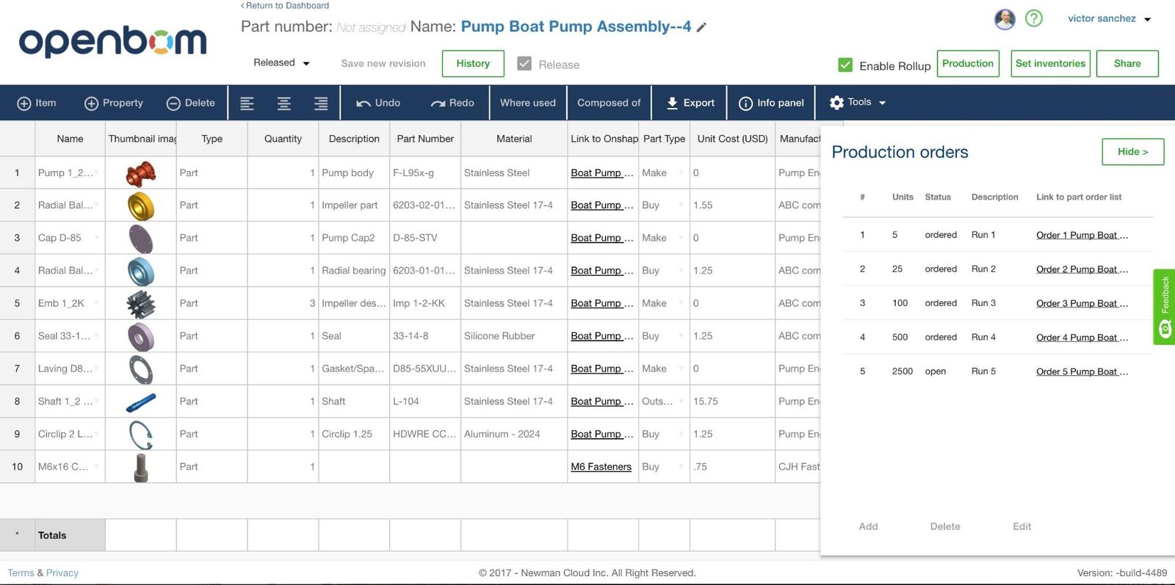Export the BOM
Screen dimensions: 1175x585
point(690,103)
